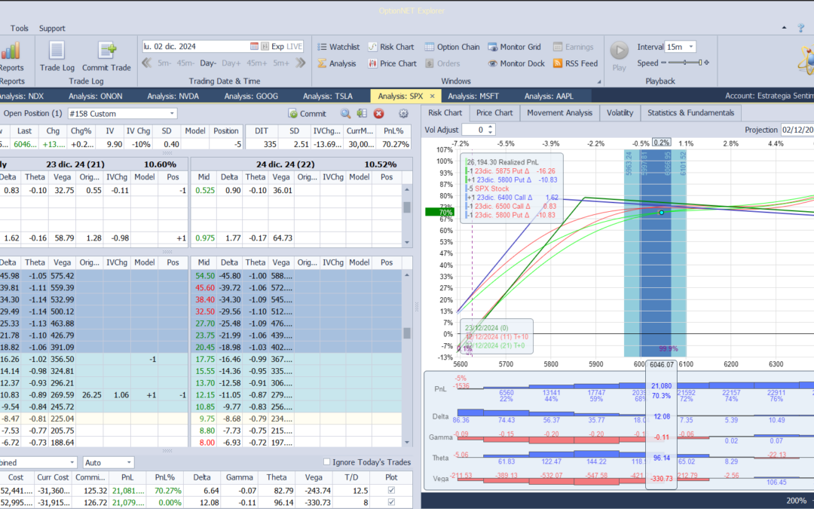Click the 54.50 Mid price cell
Screen dimensions: 814x509
pos(206,276)
